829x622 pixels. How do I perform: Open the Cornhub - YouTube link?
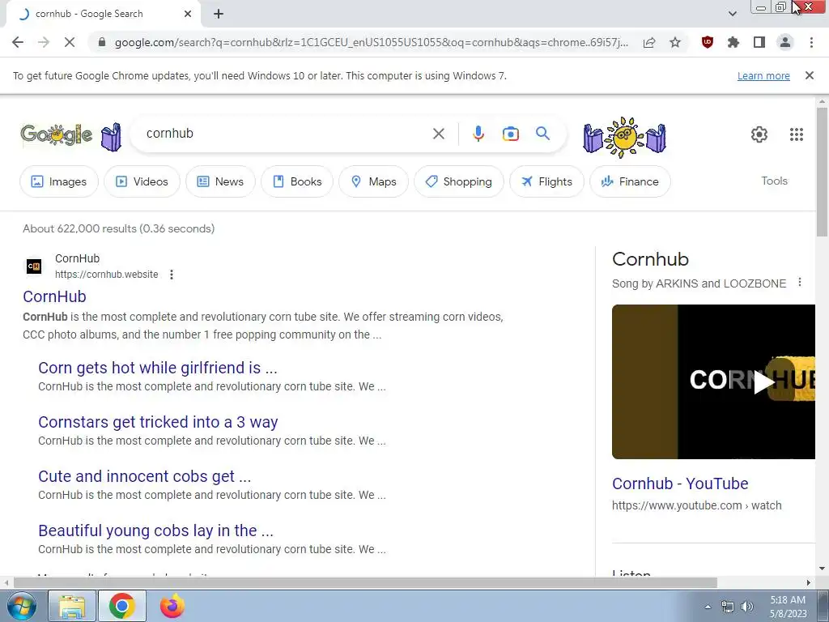[x=680, y=484]
